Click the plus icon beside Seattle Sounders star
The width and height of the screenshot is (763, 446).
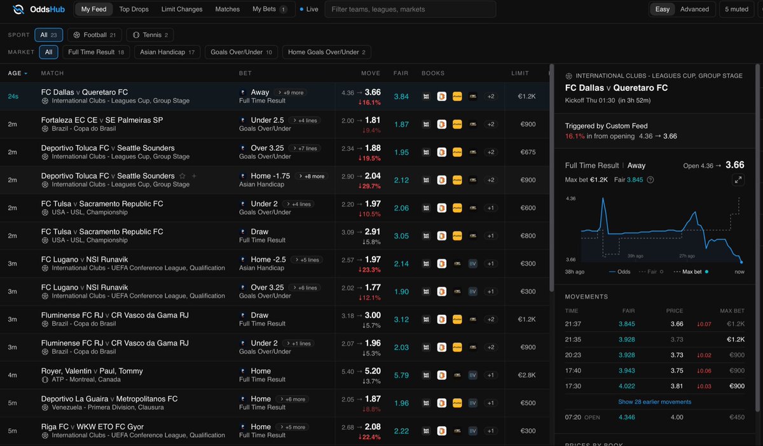click(x=194, y=176)
